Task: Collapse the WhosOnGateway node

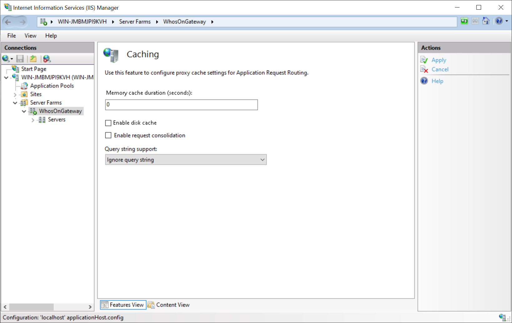Action: click(24, 111)
